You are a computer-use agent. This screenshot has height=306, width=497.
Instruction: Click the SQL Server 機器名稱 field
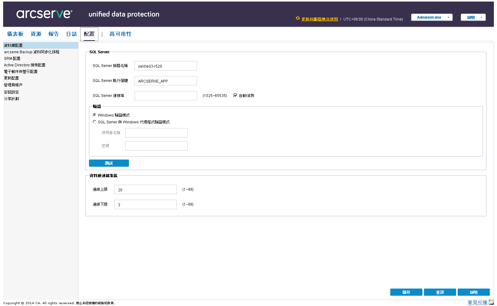pyautogui.click(x=166, y=66)
